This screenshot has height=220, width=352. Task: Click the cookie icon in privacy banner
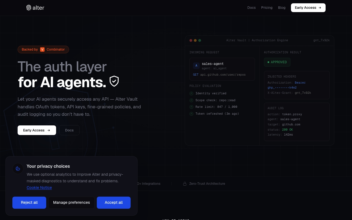click(18, 169)
